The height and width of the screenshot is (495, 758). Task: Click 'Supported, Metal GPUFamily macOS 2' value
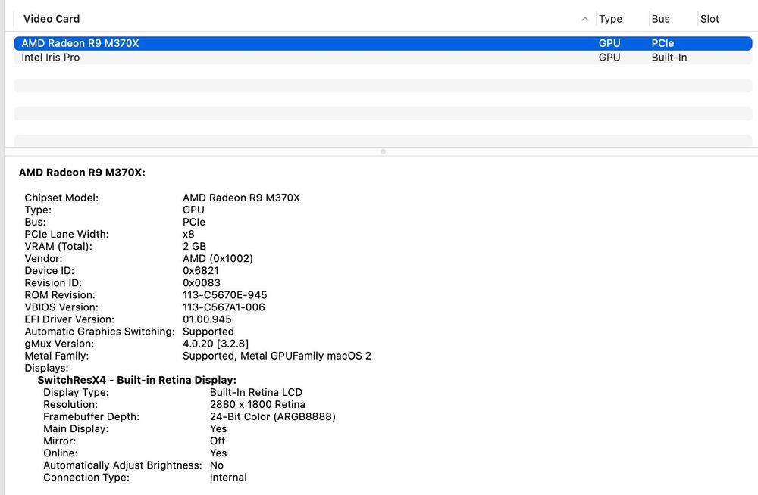click(x=277, y=356)
